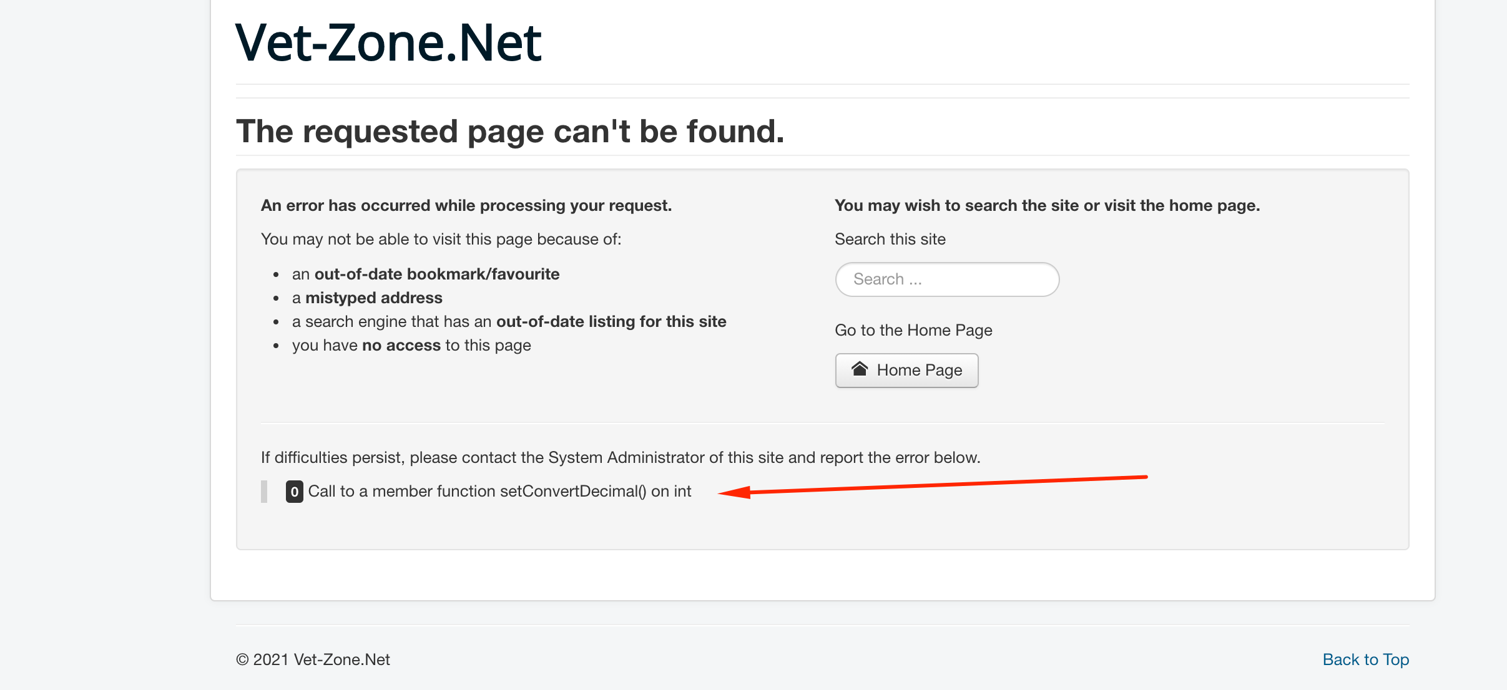Click the 'mistyped address' bullet text
Image resolution: width=1507 pixels, height=690 pixels.
373,298
